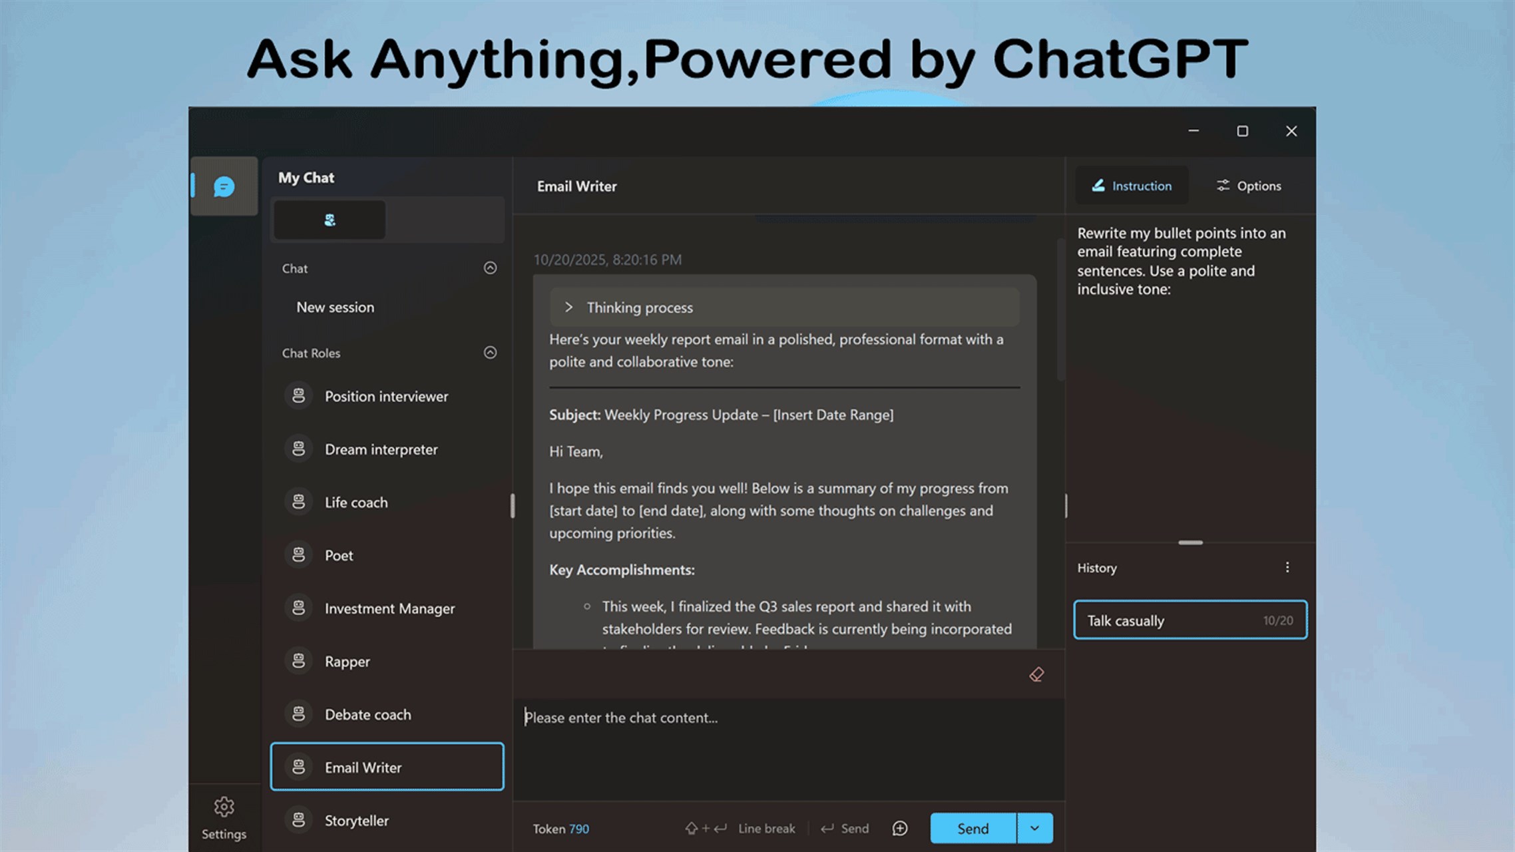Open the New session chat
This screenshot has height=852, width=1515.
tap(335, 308)
